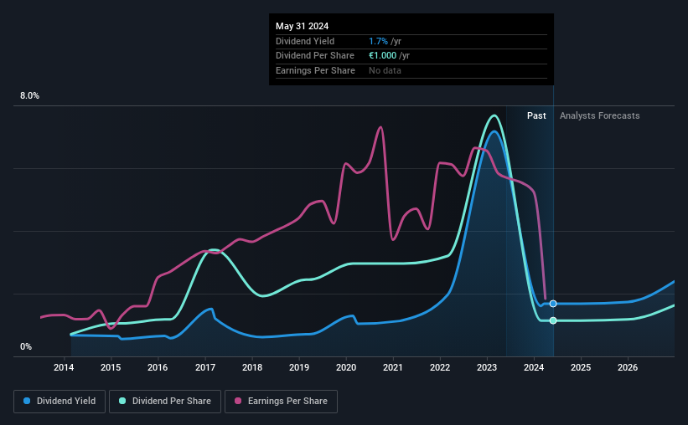Click the 2016 x-axis label
The height and width of the screenshot is (425, 688).
tap(158, 367)
